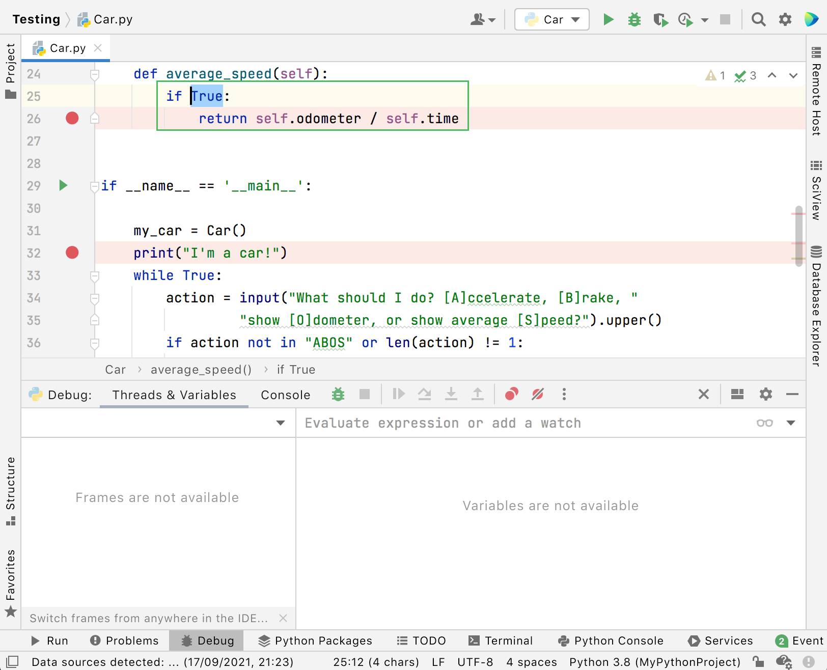Click the Step Out icon in debug toolbar
Screen dimensions: 827x670
point(477,394)
